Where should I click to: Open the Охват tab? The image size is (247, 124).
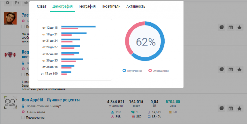point(41,6)
